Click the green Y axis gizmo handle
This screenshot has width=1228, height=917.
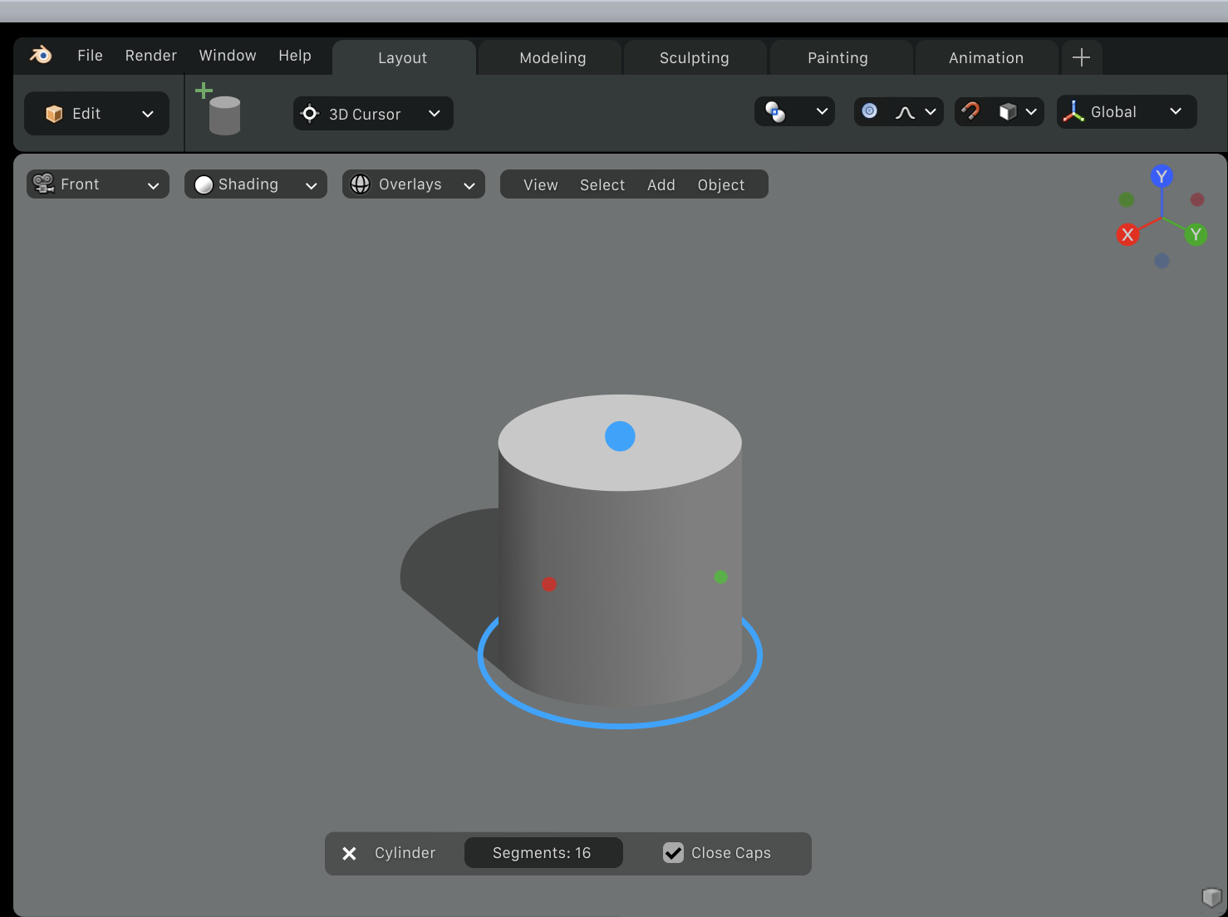pyautogui.click(x=1196, y=234)
